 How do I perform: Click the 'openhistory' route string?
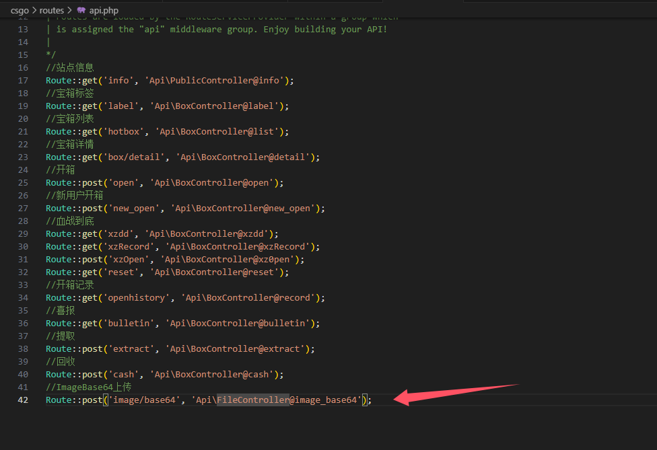coord(137,298)
